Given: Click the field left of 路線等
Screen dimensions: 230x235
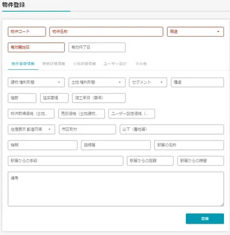Looking at the screenshot, I should tap(43, 145).
